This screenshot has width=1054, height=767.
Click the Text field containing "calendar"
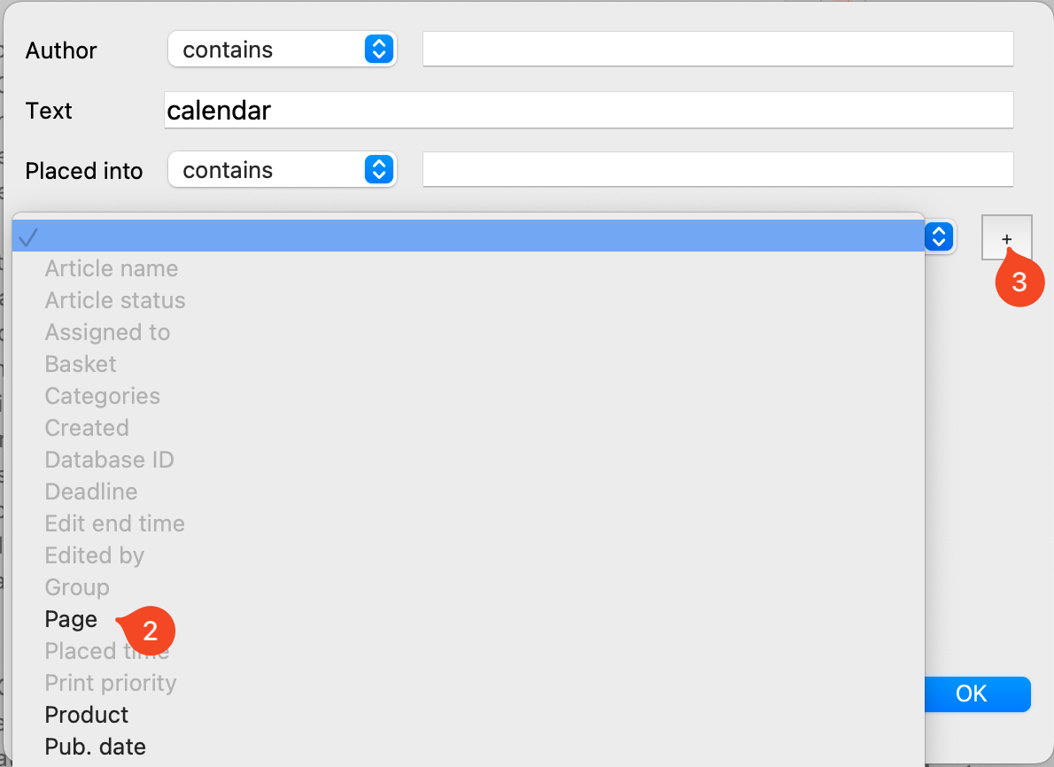pos(588,110)
